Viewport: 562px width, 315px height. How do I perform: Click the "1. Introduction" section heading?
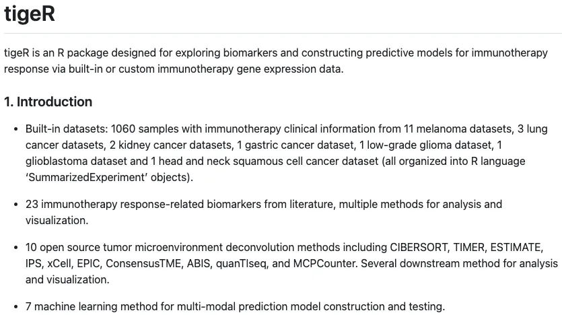(48, 102)
